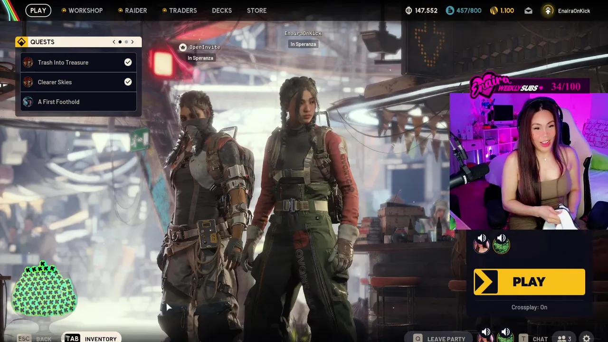Image resolution: width=608 pixels, height=342 pixels.
Task: Click the QUESTS panel header title
Action: point(42,42)
